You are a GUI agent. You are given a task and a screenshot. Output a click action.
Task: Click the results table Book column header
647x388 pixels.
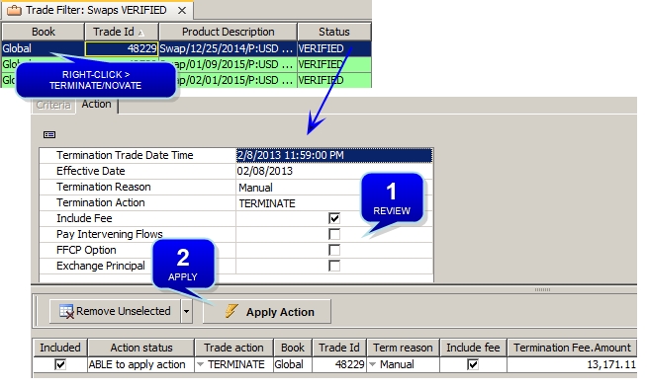[293, 348]
